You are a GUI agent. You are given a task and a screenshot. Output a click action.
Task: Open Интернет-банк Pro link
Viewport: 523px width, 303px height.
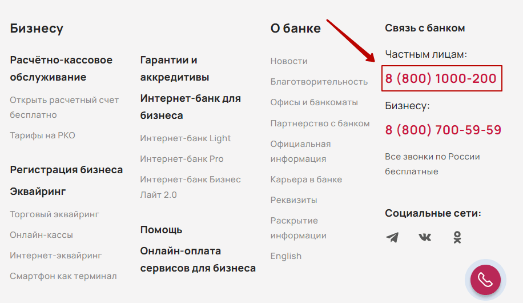pos(182,159)
